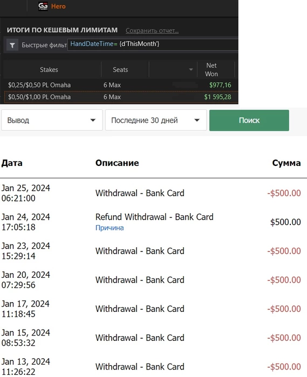Click the green Поиск button
This screenshot has height=377, width=307.
point(249,120)
